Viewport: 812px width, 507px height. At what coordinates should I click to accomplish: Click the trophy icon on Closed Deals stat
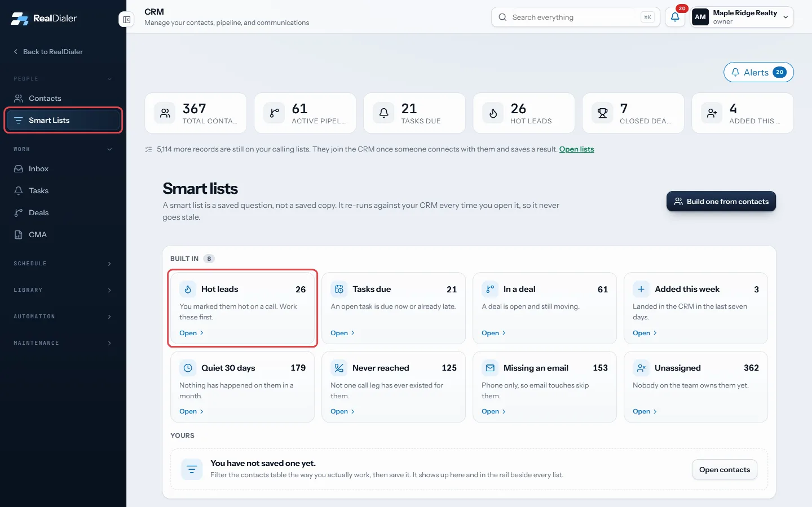pyautogui.click(x=603, y=113)
